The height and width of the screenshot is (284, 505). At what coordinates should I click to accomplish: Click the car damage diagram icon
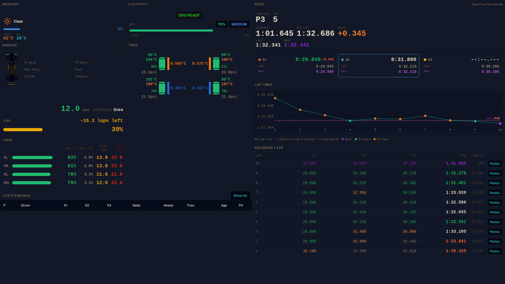point(12,69)
